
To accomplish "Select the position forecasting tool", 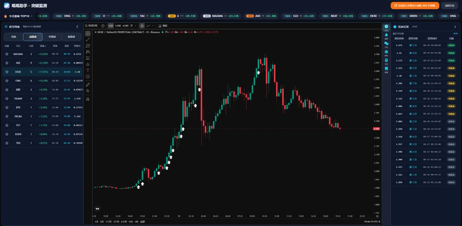I will (88, 58).
